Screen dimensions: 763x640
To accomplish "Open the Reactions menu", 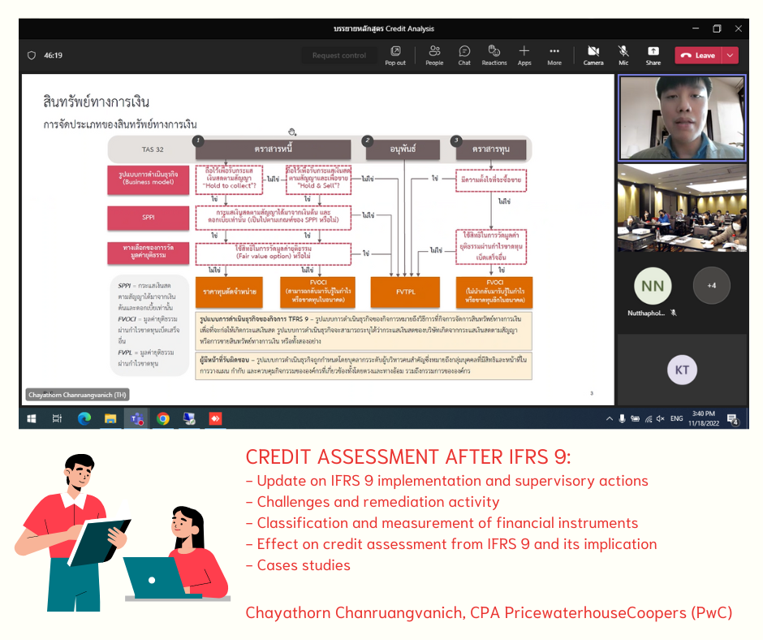I will click(494, 54).
